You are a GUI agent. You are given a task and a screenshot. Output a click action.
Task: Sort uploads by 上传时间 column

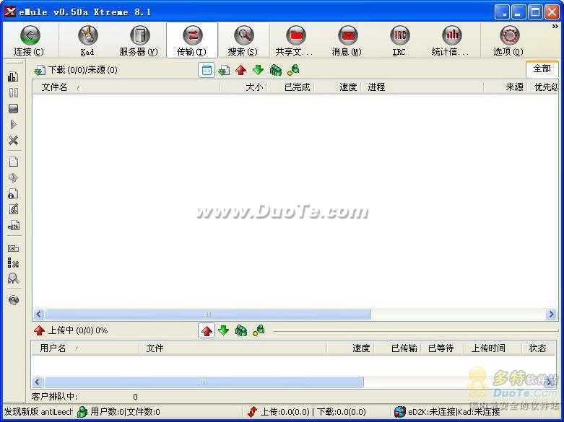coord(493,348)
